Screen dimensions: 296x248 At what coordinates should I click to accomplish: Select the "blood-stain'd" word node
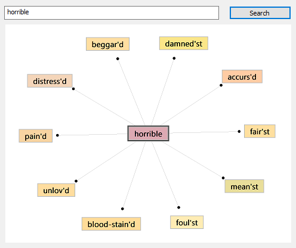111,224
